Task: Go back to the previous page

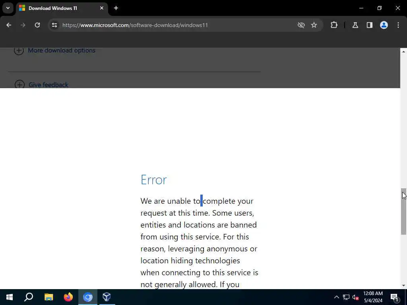Action: (x=9, y=25)
